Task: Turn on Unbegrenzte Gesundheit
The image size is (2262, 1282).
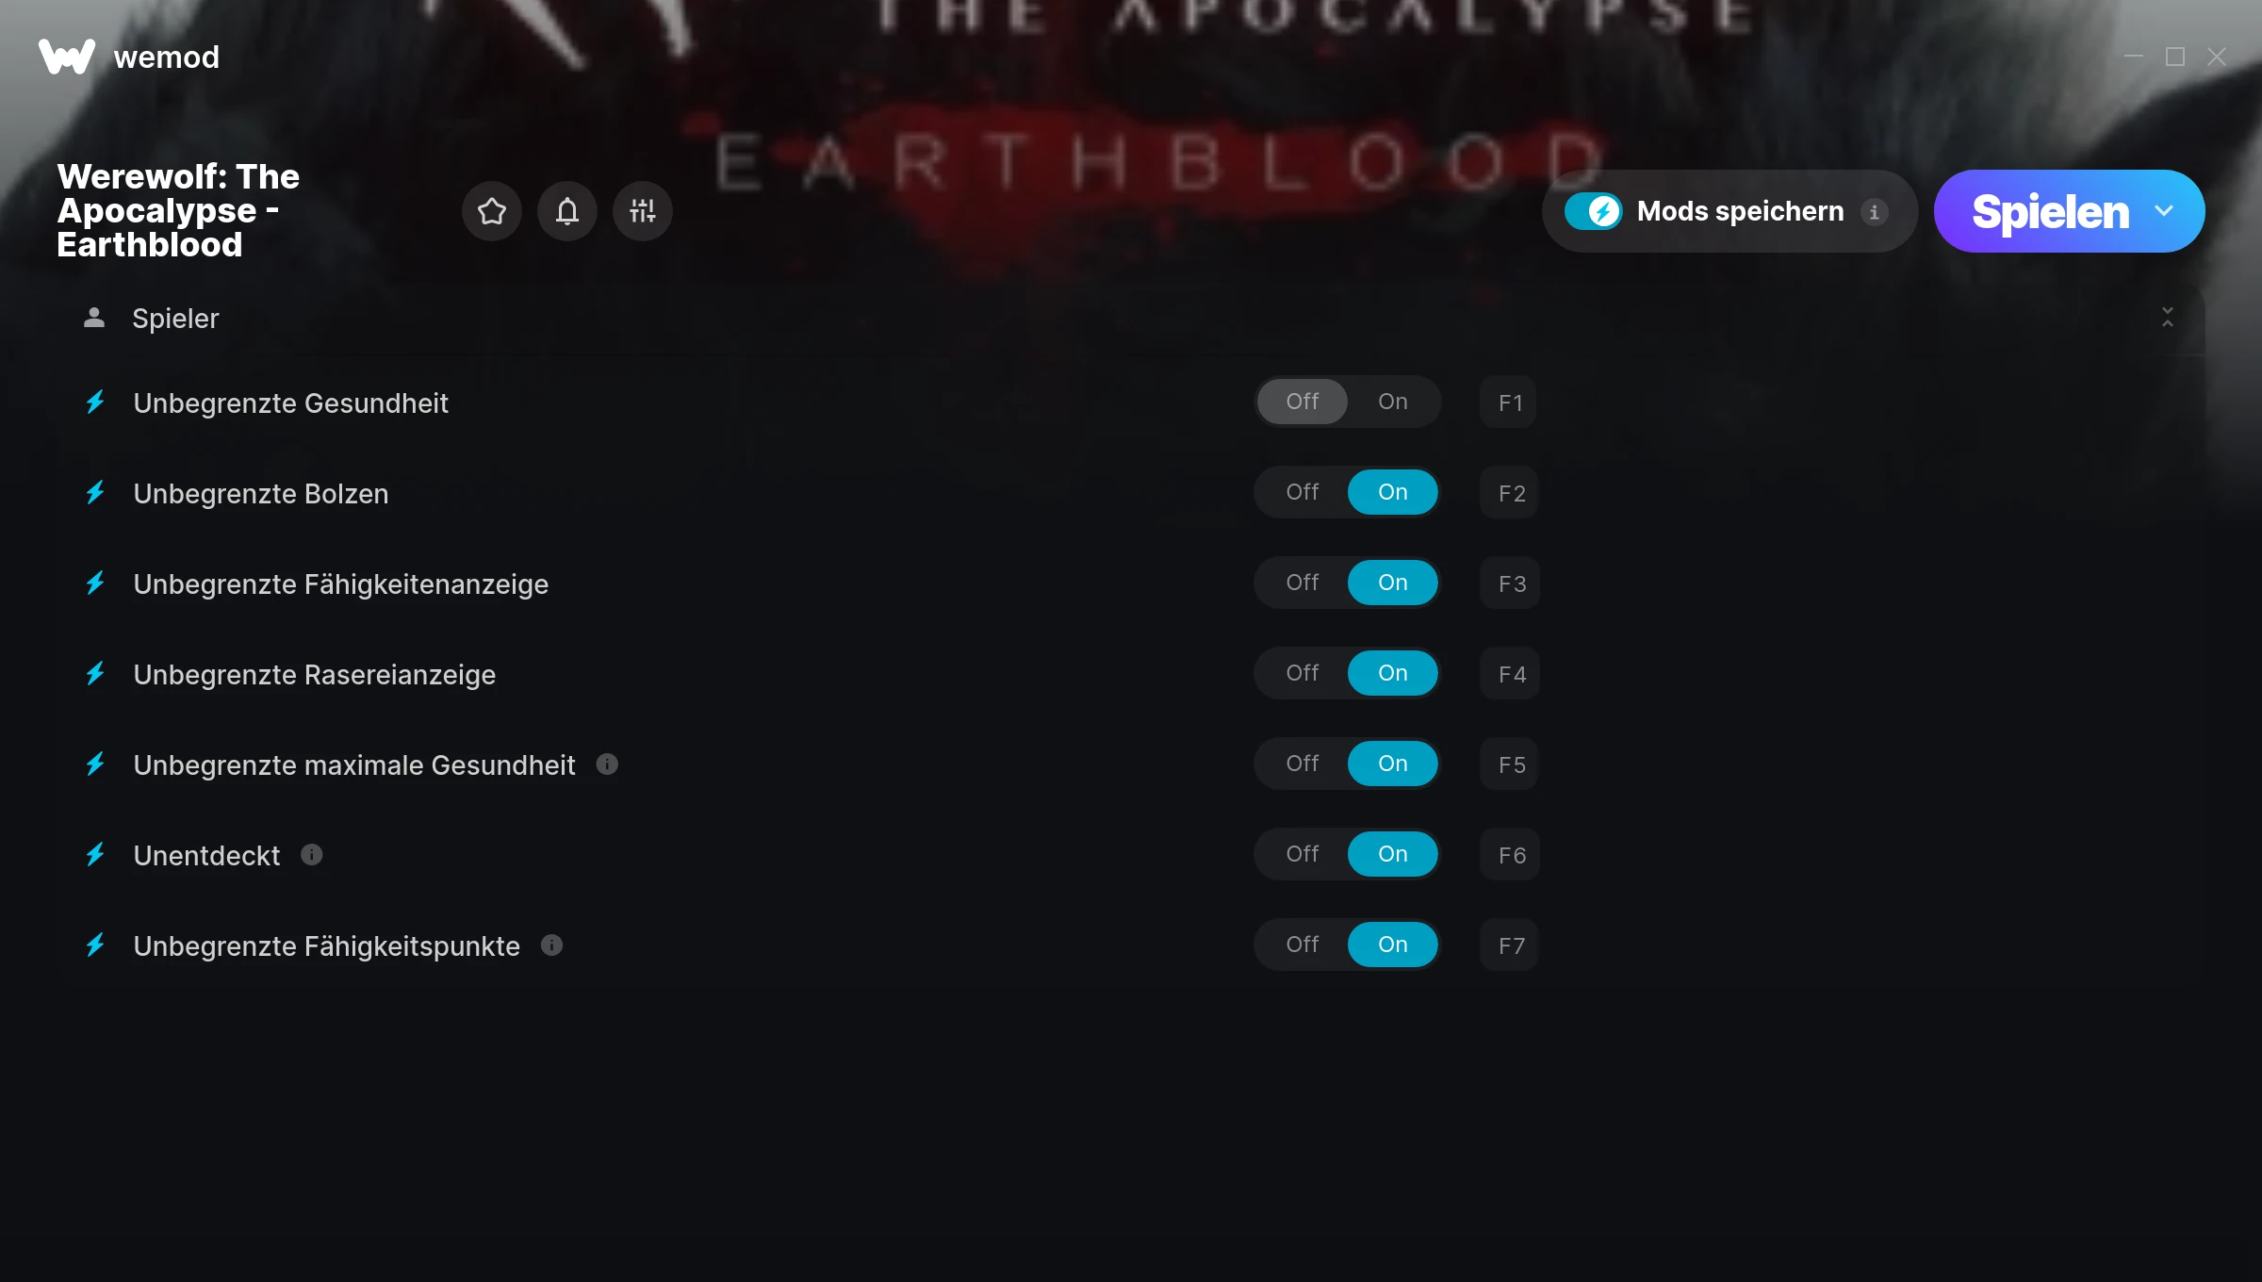Action: (1393, 402)
